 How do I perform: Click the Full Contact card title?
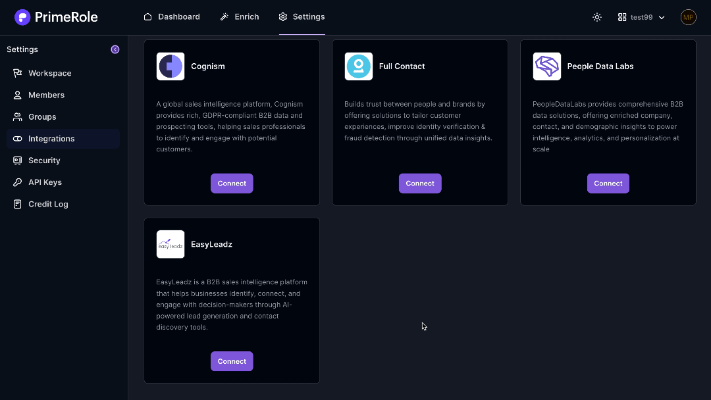(402, 66)
